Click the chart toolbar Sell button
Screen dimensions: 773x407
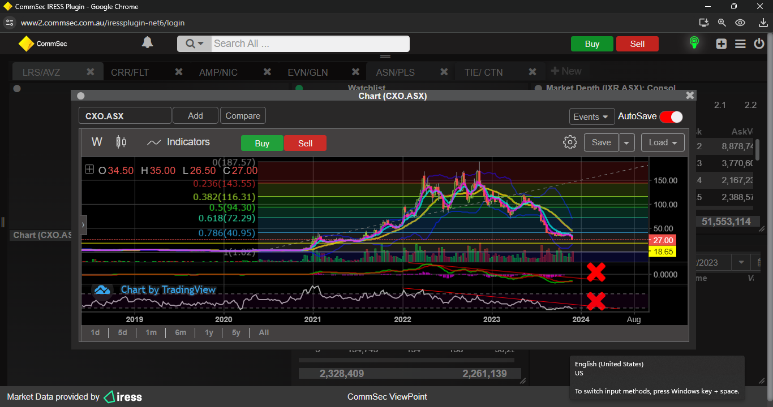click(305, 143)
